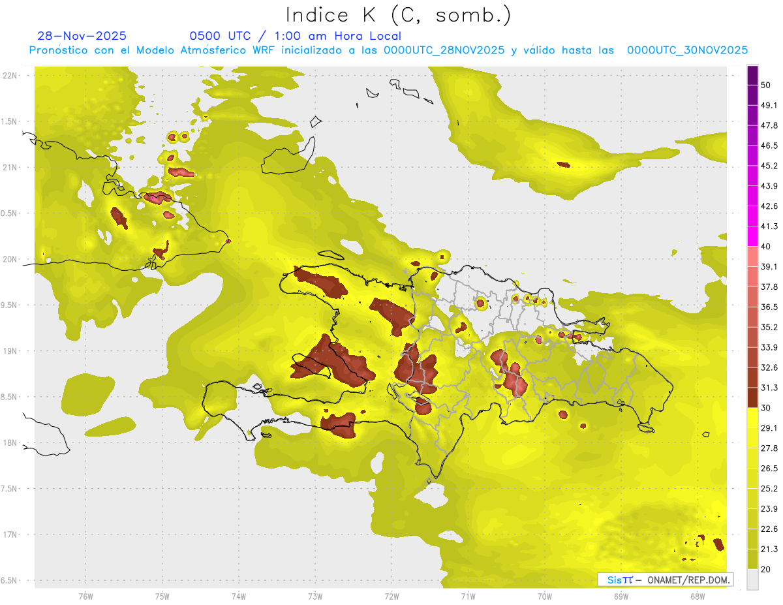
Task: Click the colorbar label "33.9"
Action: 769,347
